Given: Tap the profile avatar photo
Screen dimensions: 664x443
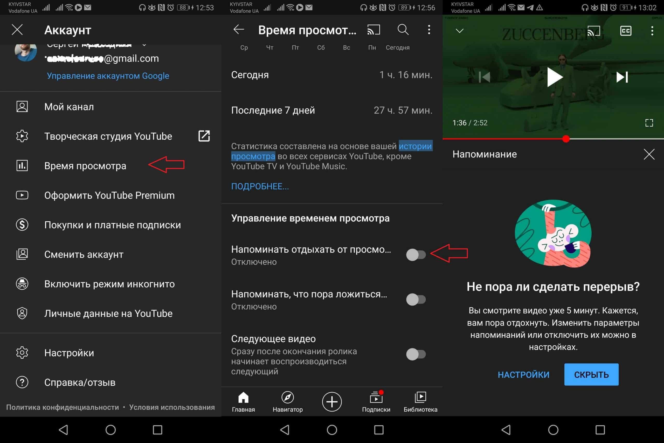Looking at the screenshot, I should coord(26,52).
